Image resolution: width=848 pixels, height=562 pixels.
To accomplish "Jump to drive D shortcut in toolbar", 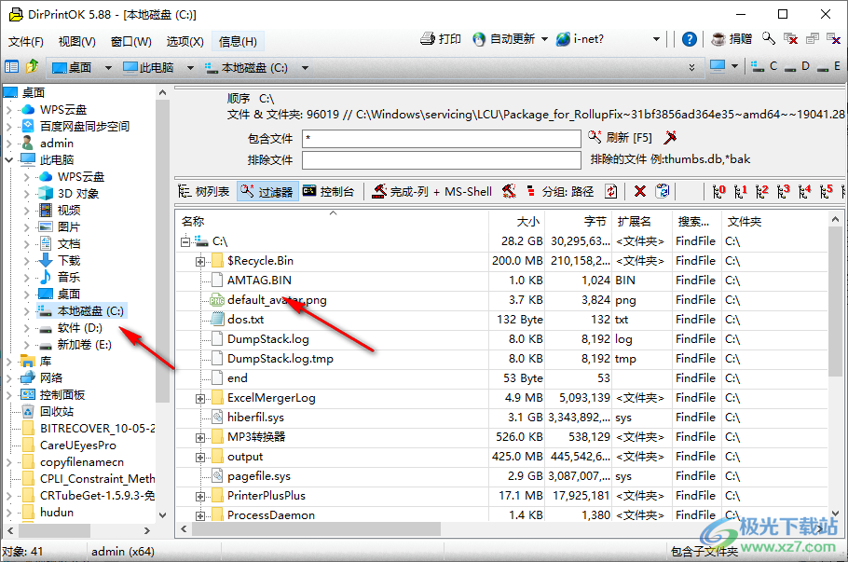I will pos(797,66).
